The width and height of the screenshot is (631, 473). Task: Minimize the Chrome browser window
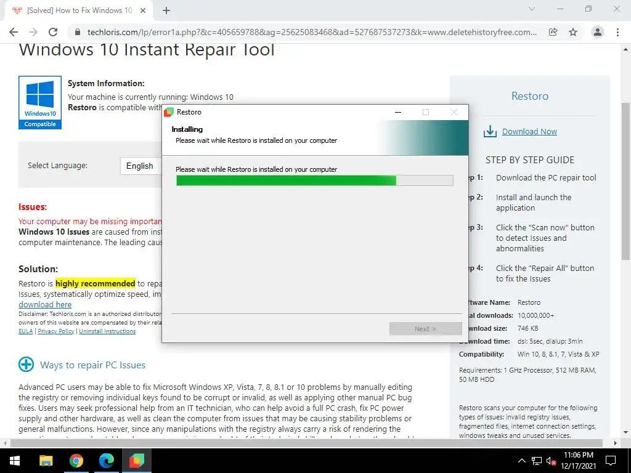click(560, 9)
